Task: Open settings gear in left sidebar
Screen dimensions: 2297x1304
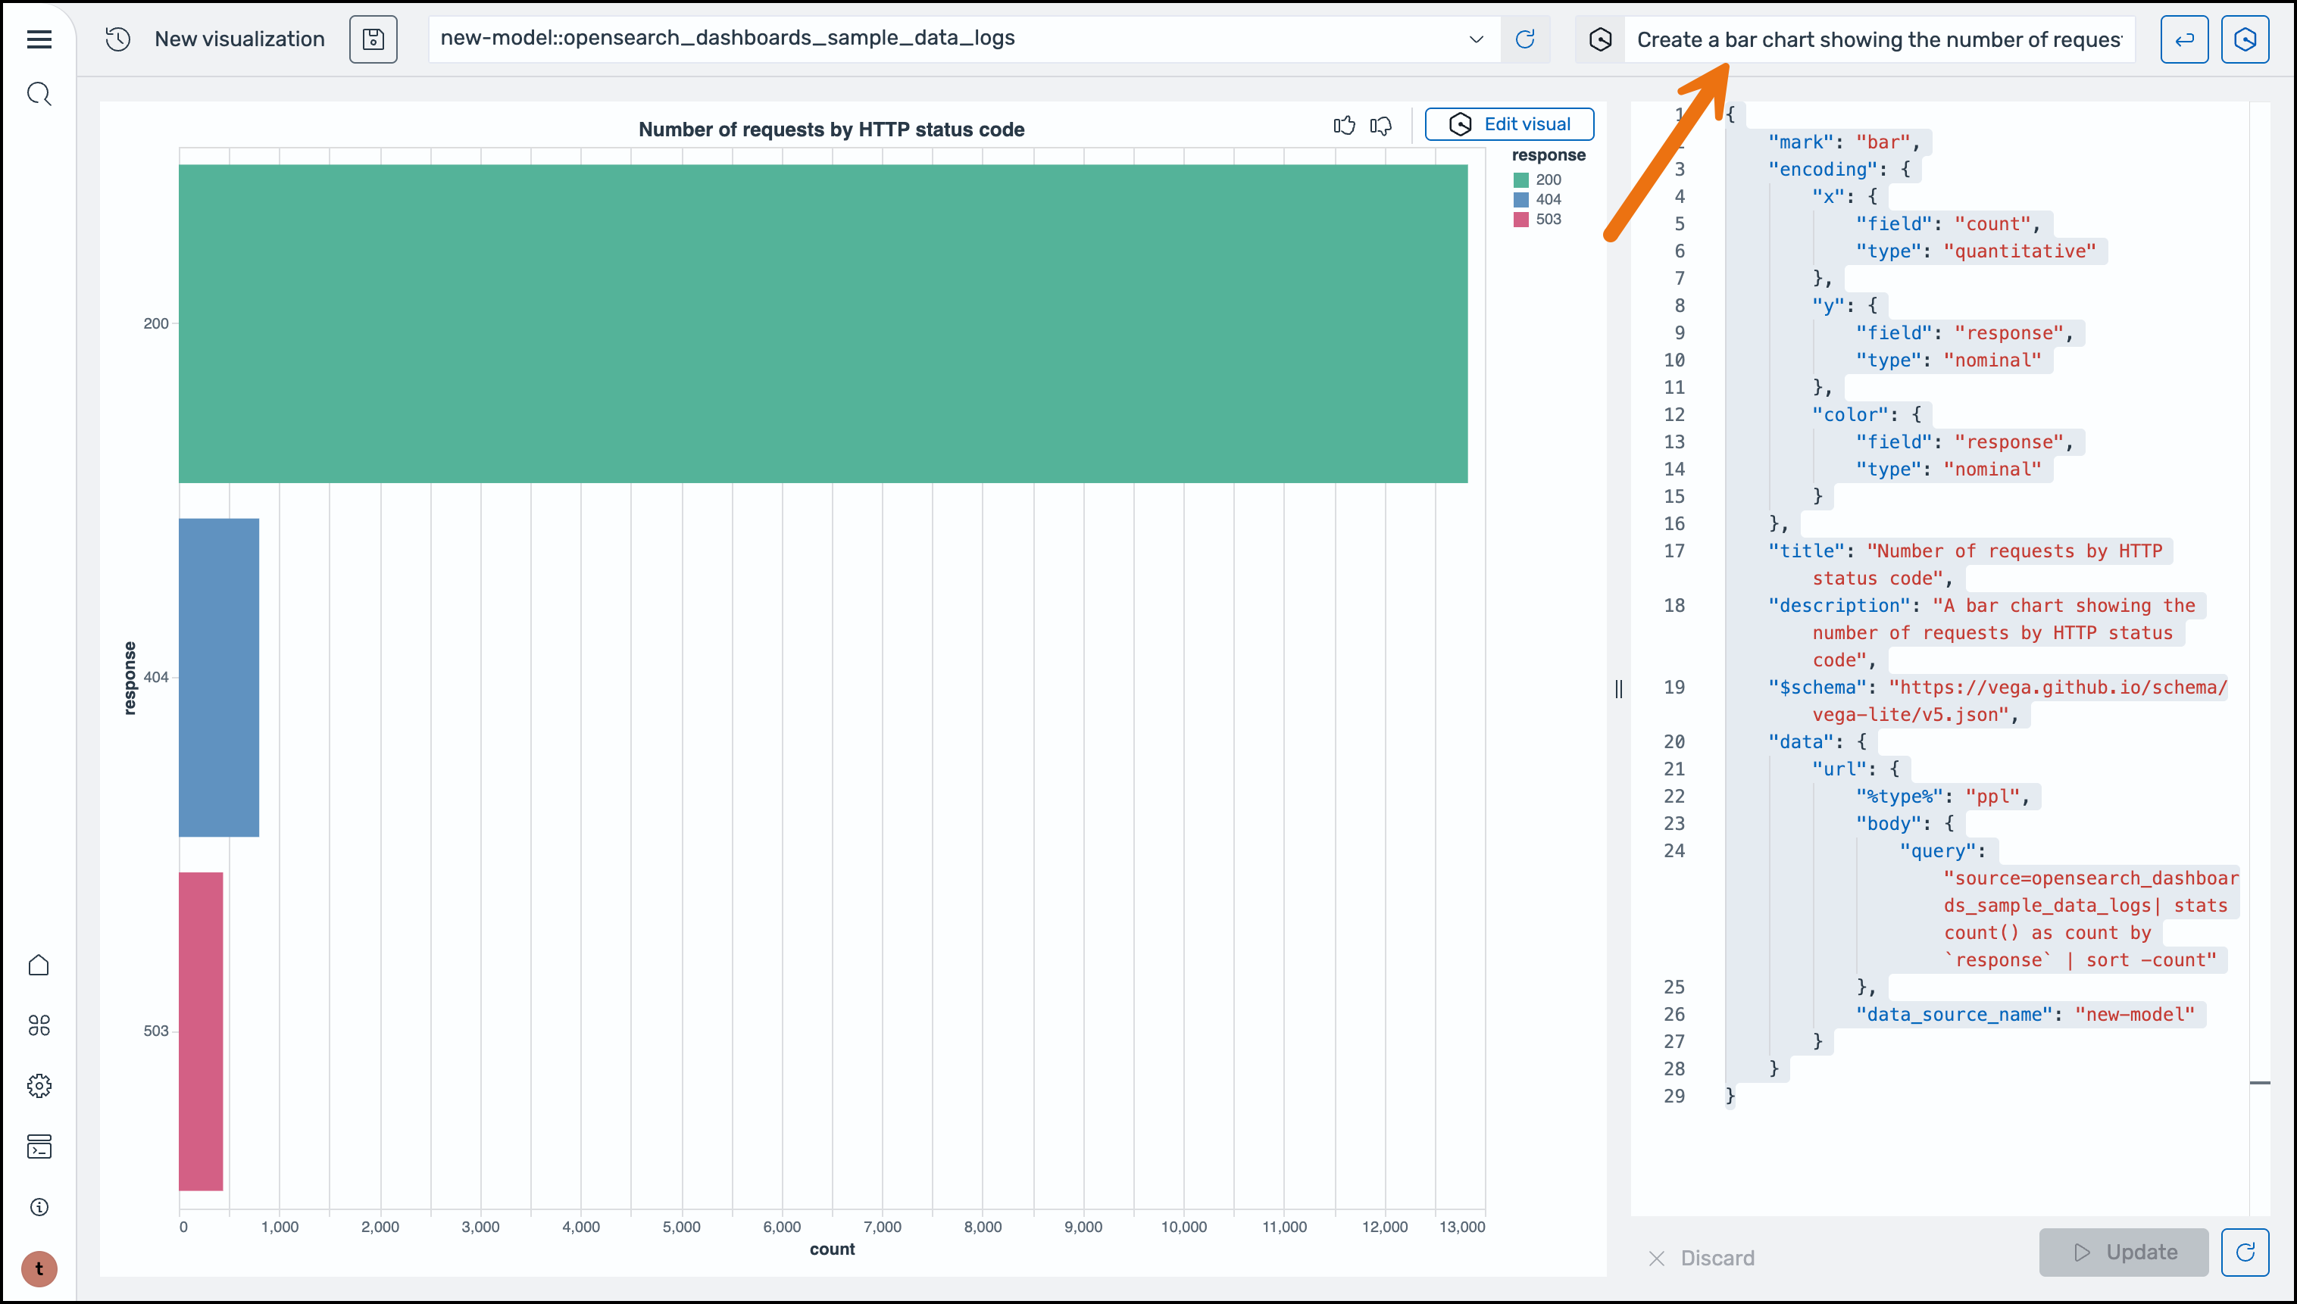Action: (x=39, y=1085)
